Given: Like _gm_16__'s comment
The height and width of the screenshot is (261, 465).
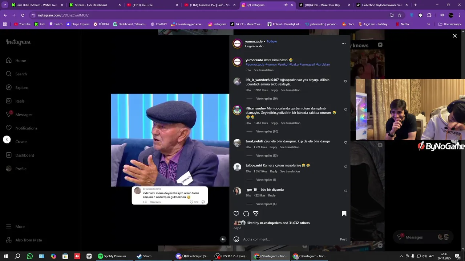Looking at the screenshot, I should coord(345,191).
